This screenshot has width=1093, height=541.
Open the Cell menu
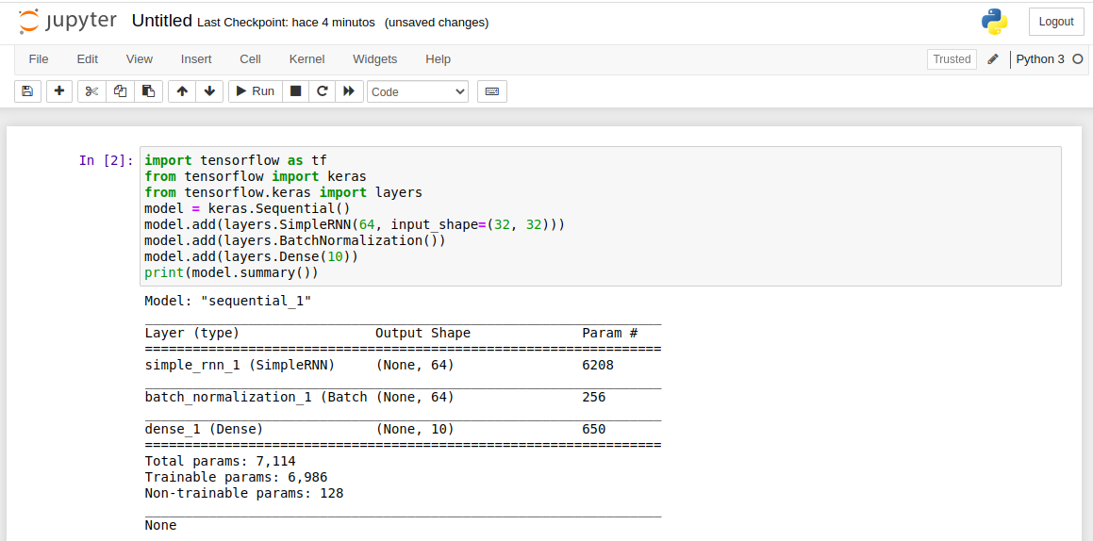point(250,58)
